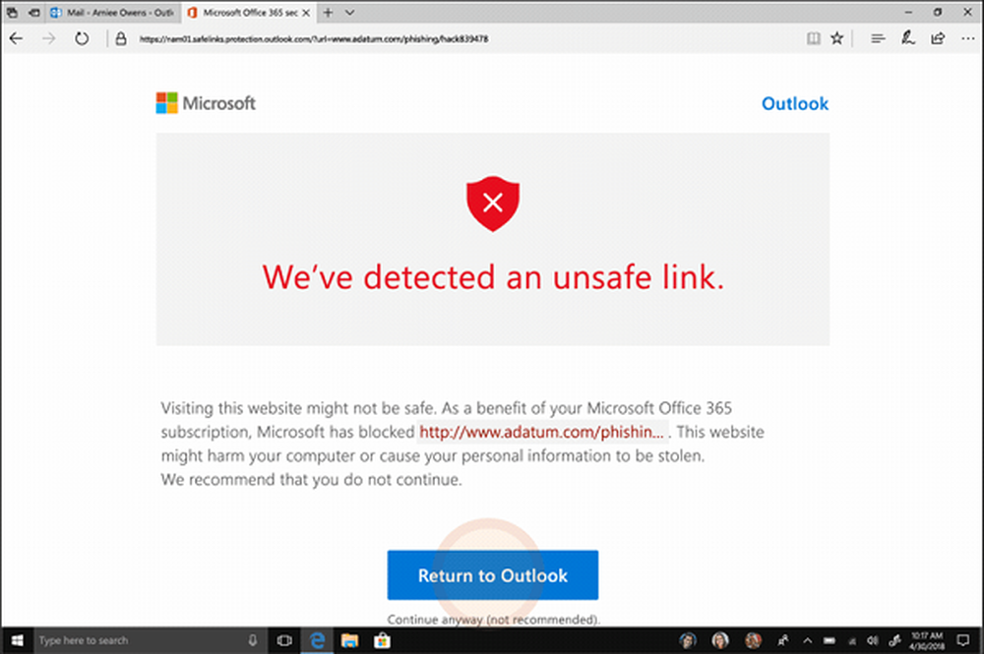
Task: Click the address bar URL field
Action: pos(394,38)
